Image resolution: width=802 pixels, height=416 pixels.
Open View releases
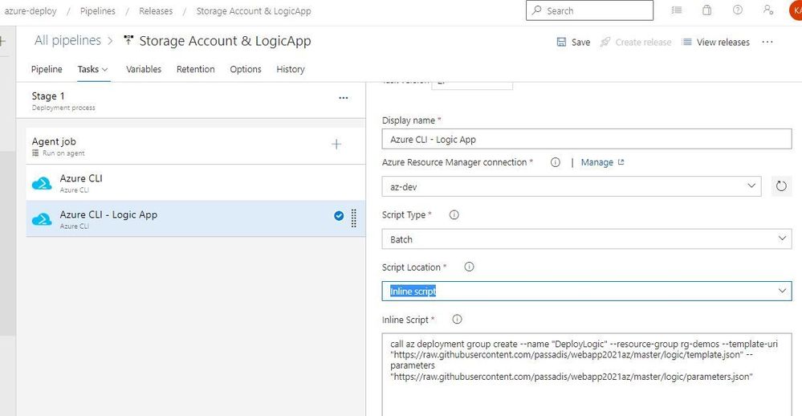tap(715, 42)
